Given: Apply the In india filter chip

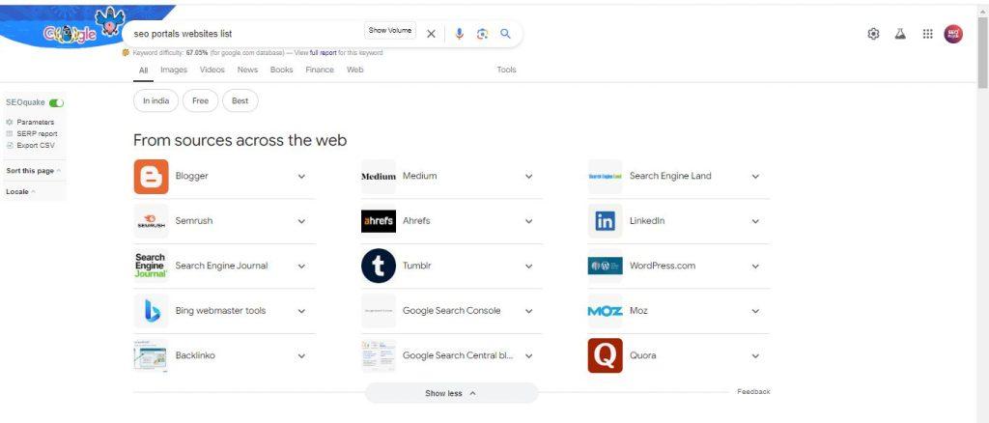Looking at the screenshot, I should coord(155,100).
